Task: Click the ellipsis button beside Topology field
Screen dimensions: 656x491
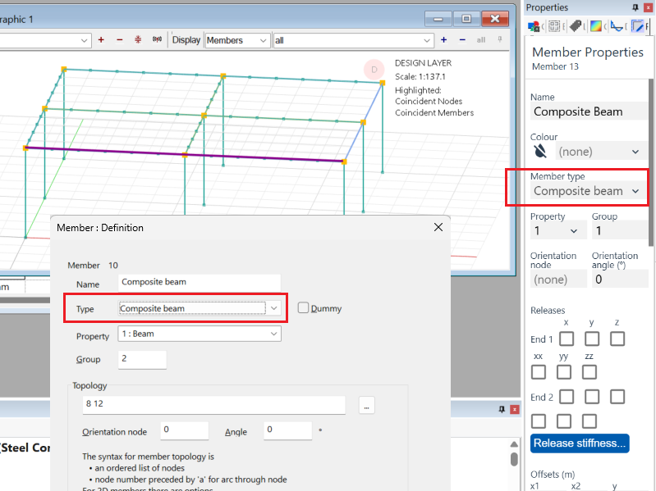Action: [367, 405]
